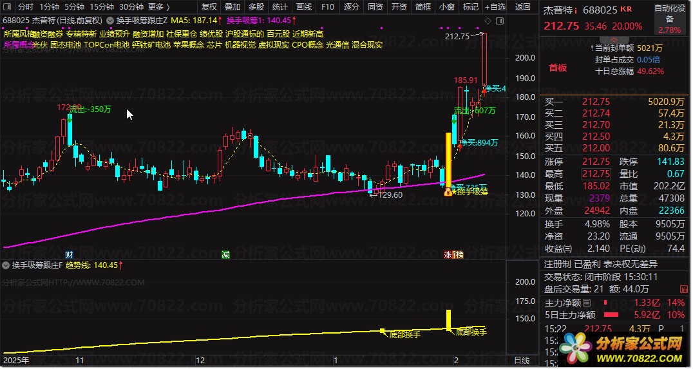Open the 自动化设备 sector box
Viewport: 693px width, 369px height.
(x=670, y=19)
